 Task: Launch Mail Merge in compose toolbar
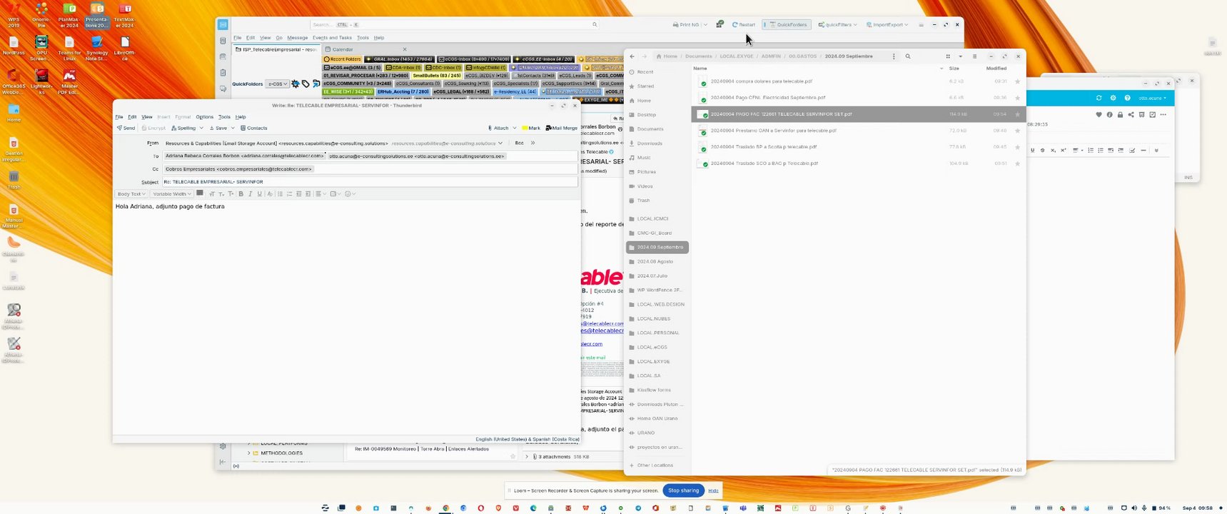[561, 128]
